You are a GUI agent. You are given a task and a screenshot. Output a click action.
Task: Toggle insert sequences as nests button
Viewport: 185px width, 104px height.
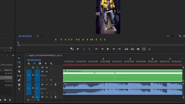tap(29, 64)
